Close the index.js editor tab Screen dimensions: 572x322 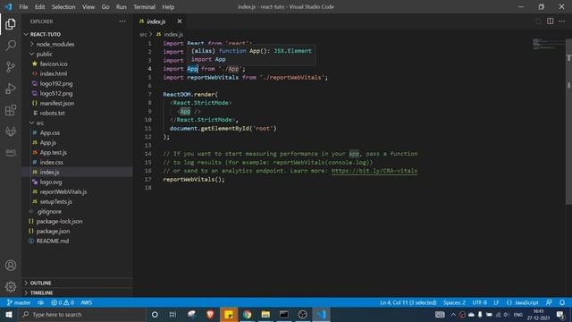[x=180, y=21]
